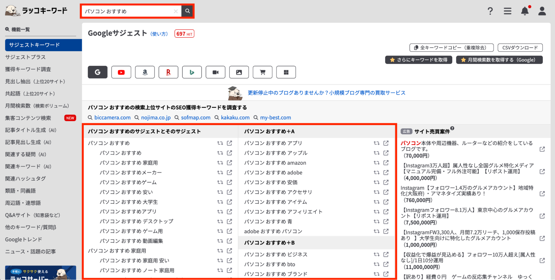555x280 pixels.
Task: Open ニュース・話題の記事 in sidebar
Action: (30, 252)
